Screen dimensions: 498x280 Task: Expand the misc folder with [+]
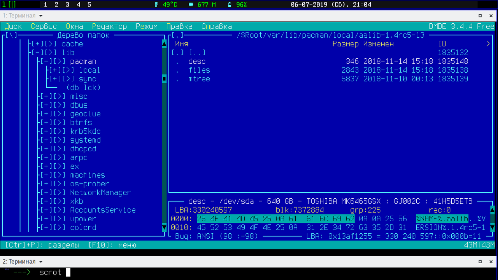point(46,96)
